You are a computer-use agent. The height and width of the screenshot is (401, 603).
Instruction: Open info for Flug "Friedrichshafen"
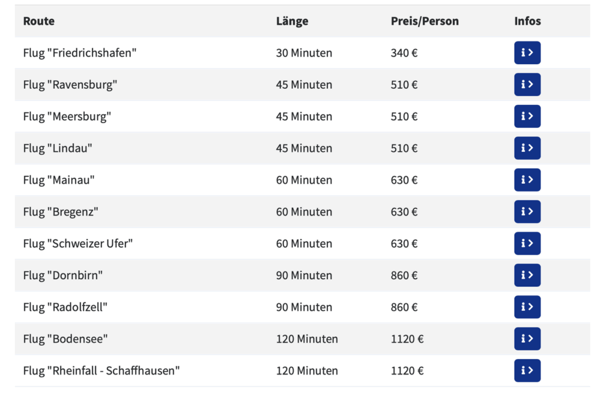(x=527, y=52)
